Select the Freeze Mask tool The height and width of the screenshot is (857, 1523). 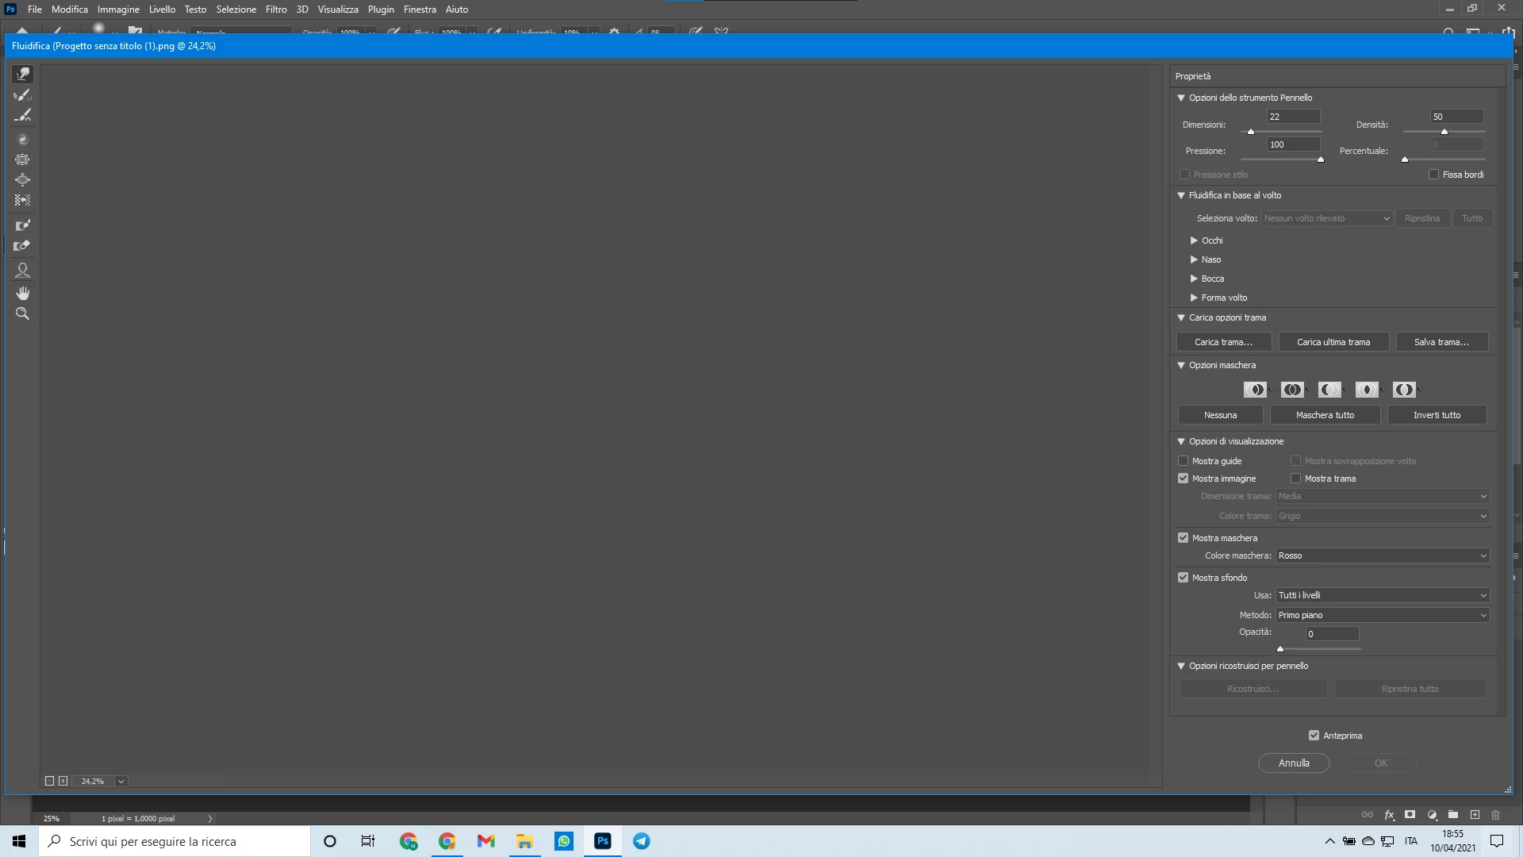pos(22,225)
